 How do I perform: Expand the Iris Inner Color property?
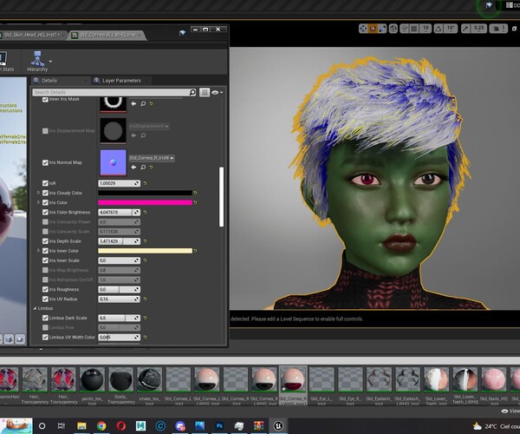point(38,250)
